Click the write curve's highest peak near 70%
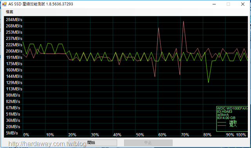The height and width of the screenshot is (148, 251). pyautogui.click(x=184, y=22)
